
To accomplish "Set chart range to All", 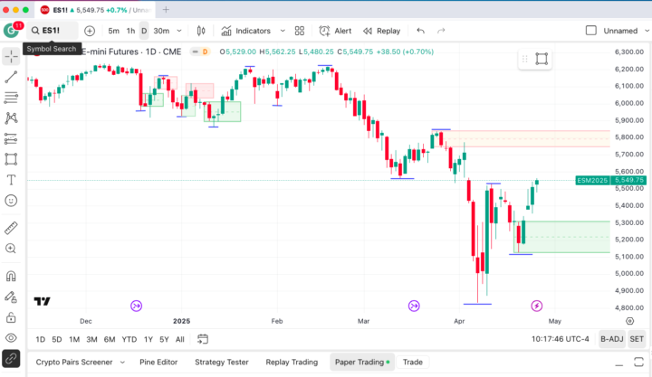I will [180, 339].
